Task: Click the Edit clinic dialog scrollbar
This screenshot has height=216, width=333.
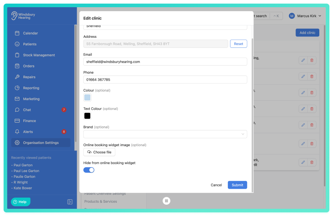Action: tap(252, 115)
